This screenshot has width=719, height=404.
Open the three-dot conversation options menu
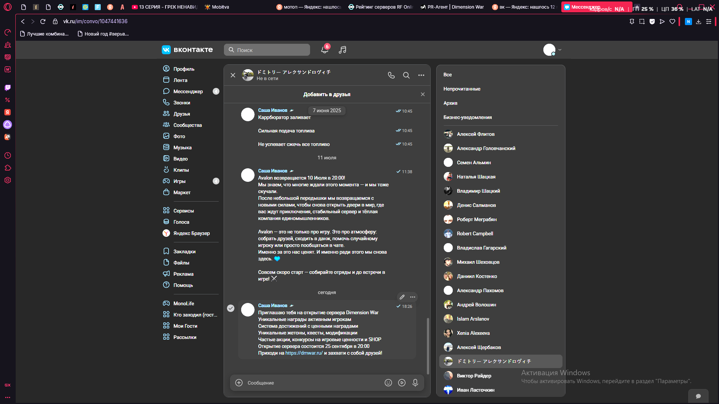click(421, 75)
